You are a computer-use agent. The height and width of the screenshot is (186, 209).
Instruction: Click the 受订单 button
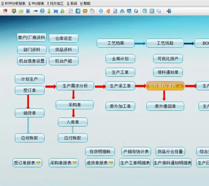pyautogui.click(x=30, y=90)
